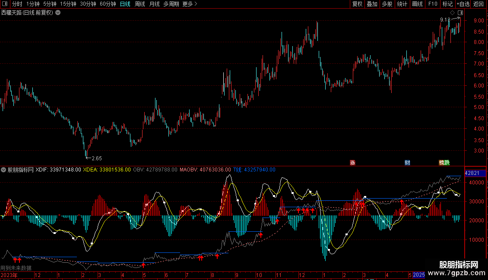Switch to the 月线 monthly tab
Screen dimensions: 488x280
click(x=154, y=4)
